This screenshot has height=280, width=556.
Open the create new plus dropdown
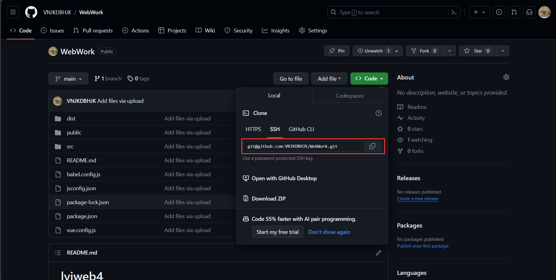point(480,12)
